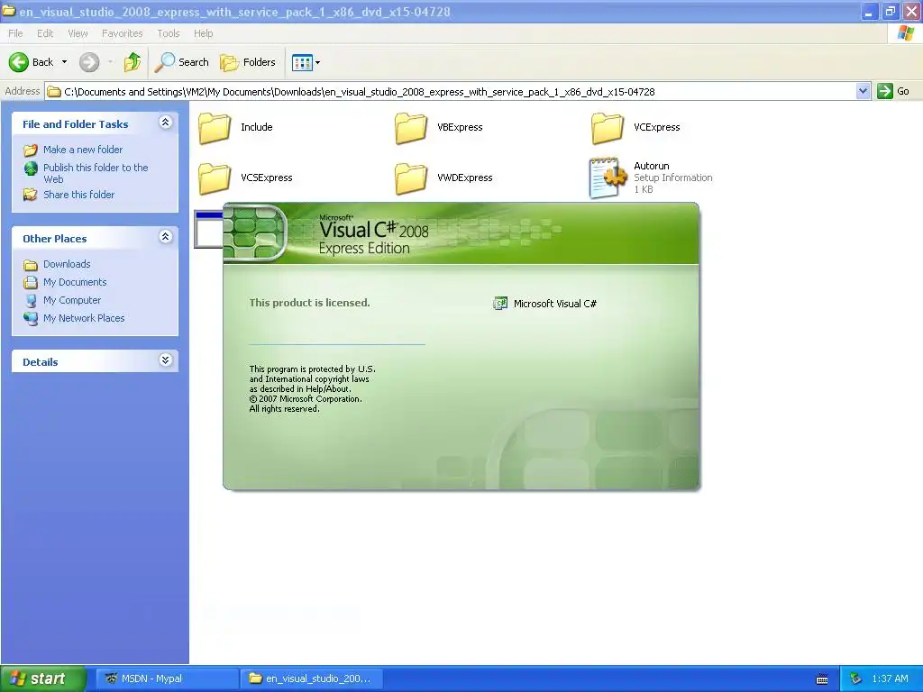Click the keyboard icon in the taskbar
This screenshot has width=923, height=692.
pyautogui.click(x=822, y=679)
